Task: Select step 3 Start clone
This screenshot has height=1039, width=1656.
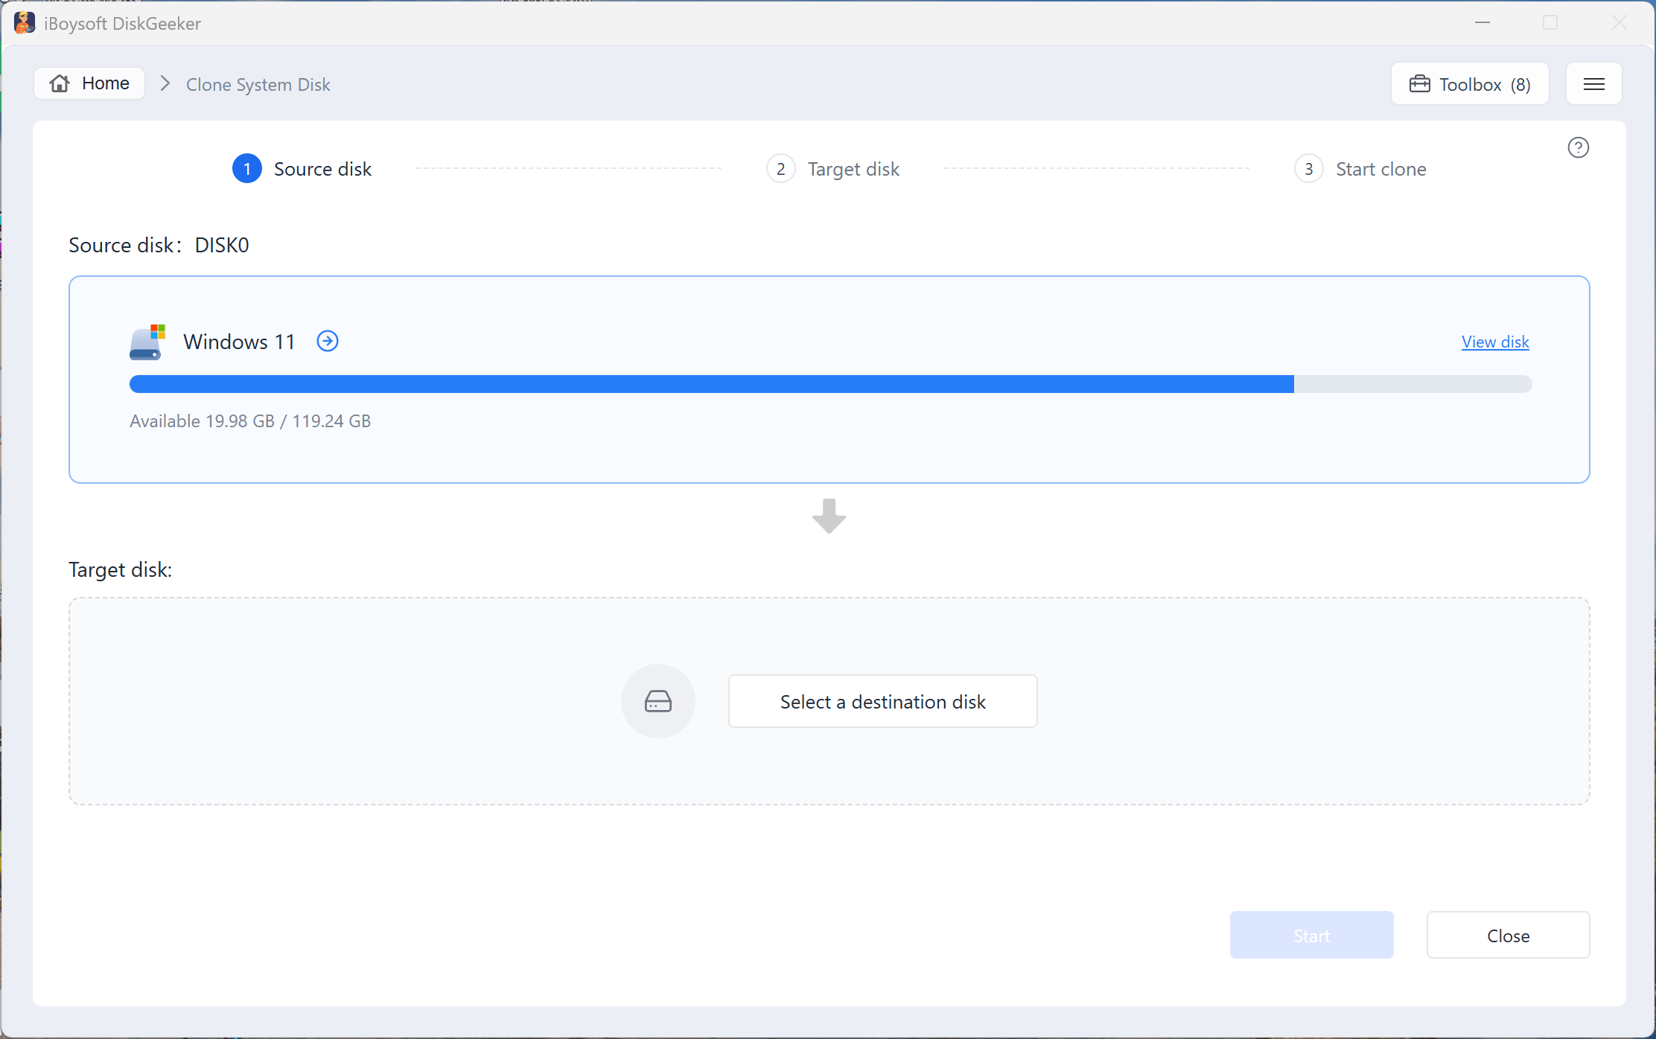Action: point(1360,169)
